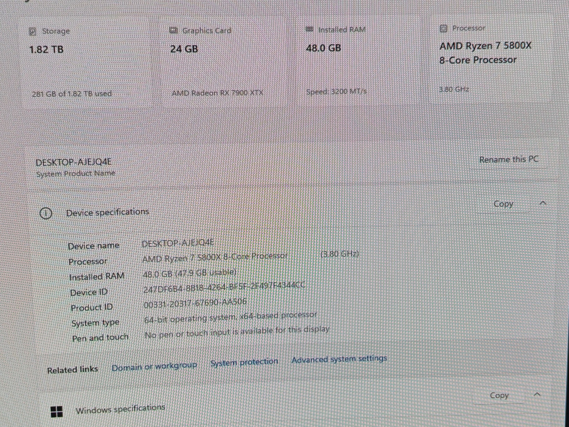The image size is (569, 427).
Task: Open the System protection link
Action: click(244, 362)
